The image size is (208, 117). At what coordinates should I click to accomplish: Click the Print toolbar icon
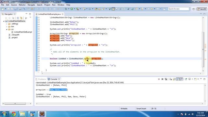coord(20,9)
